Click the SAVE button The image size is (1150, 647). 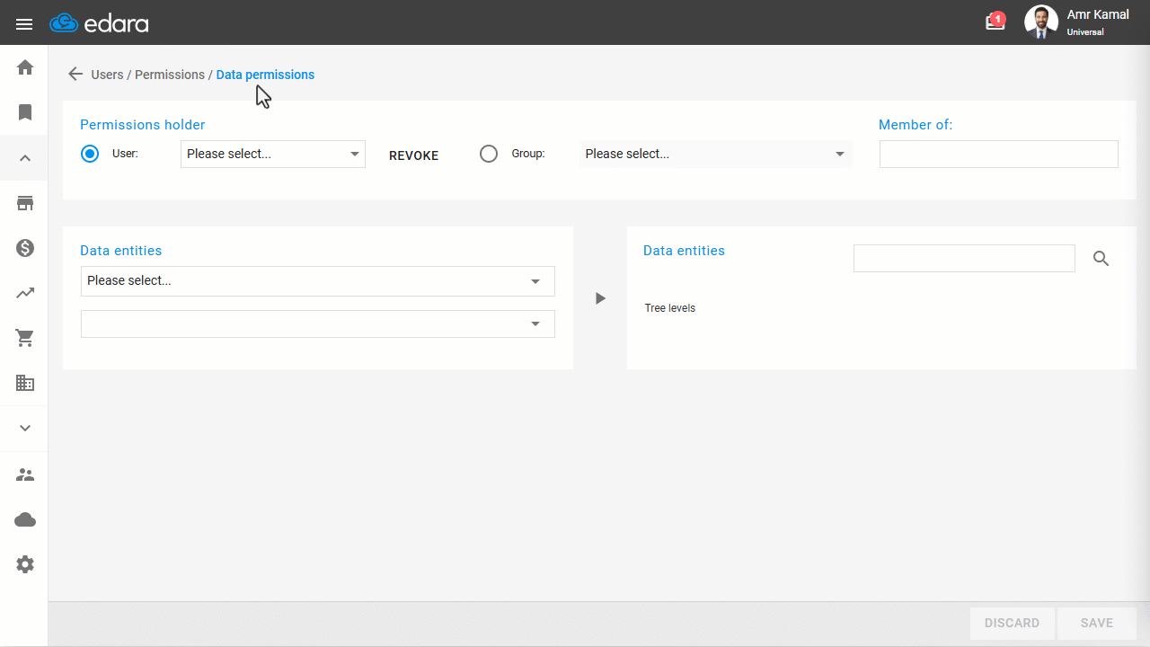[1097, 623]
